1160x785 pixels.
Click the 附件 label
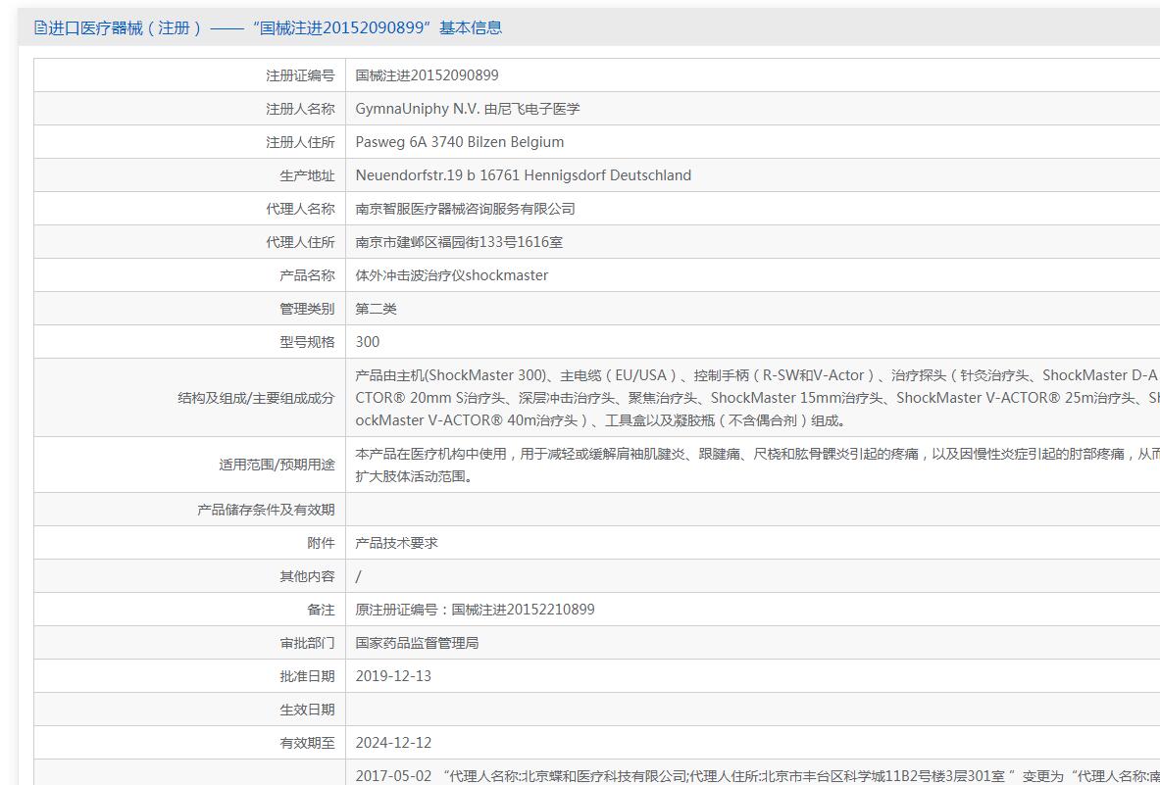[321, 543]
